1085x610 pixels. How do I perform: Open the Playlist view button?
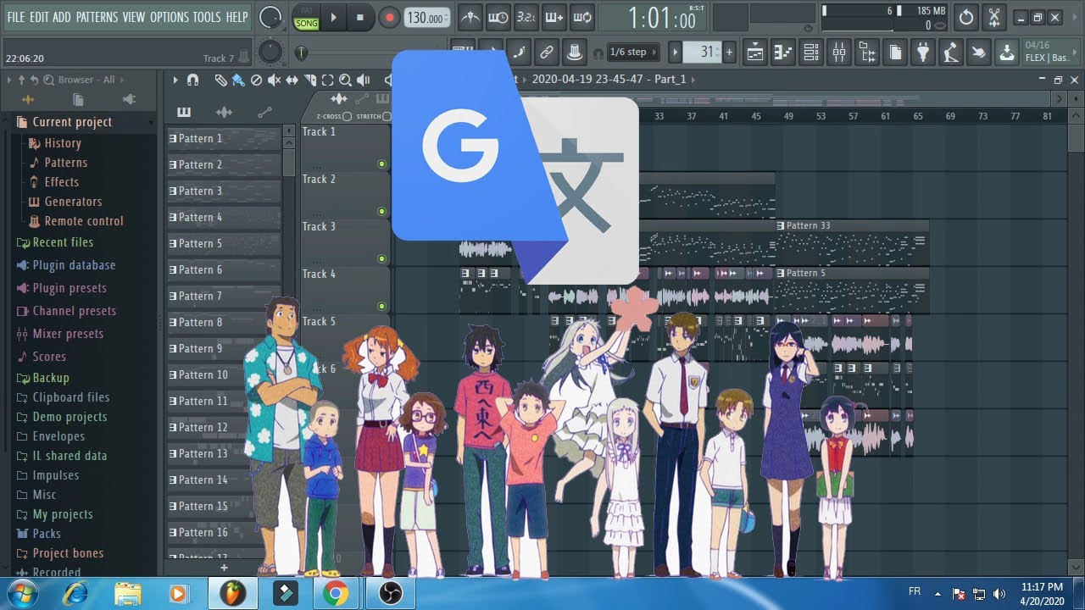(x=755, y=53)
